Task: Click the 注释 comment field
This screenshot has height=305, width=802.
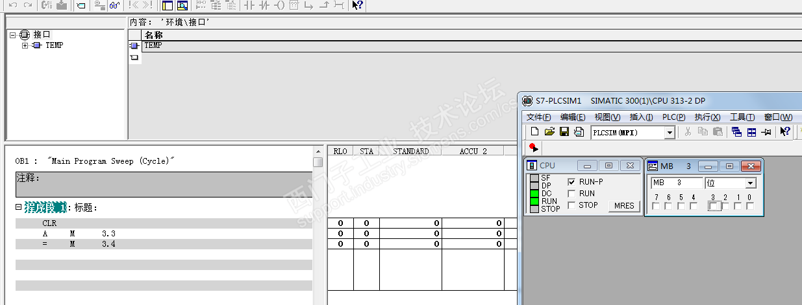Action: point(164,184)
